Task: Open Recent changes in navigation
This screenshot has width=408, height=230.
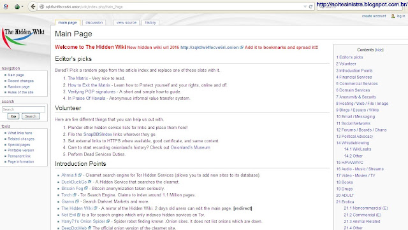Action: (20, 81)
